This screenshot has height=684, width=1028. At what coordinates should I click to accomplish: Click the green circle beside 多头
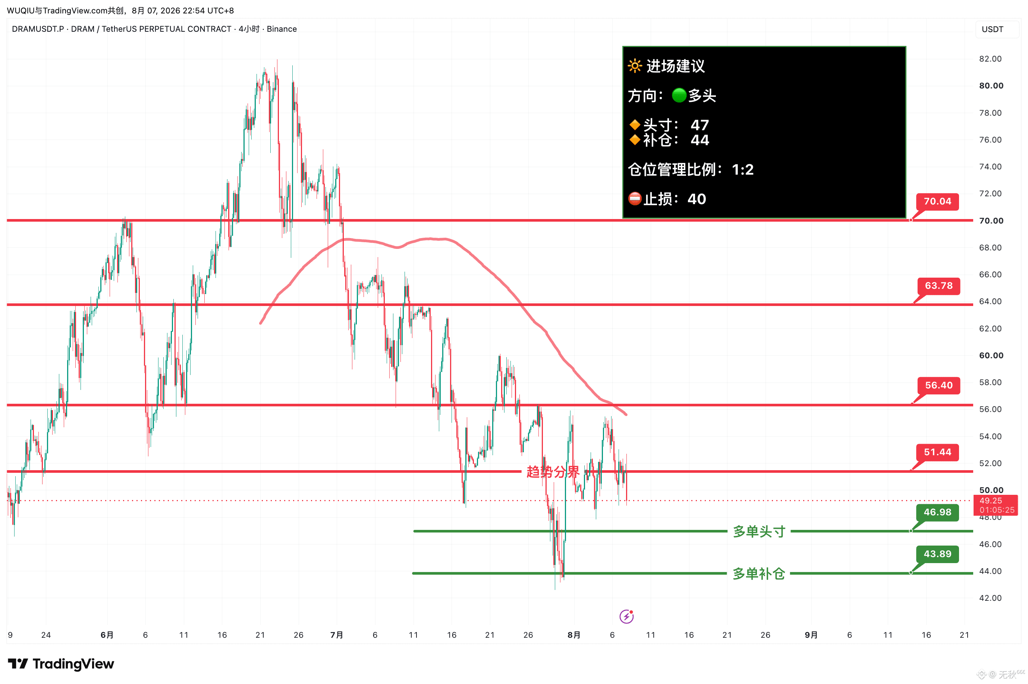point(679,95)
